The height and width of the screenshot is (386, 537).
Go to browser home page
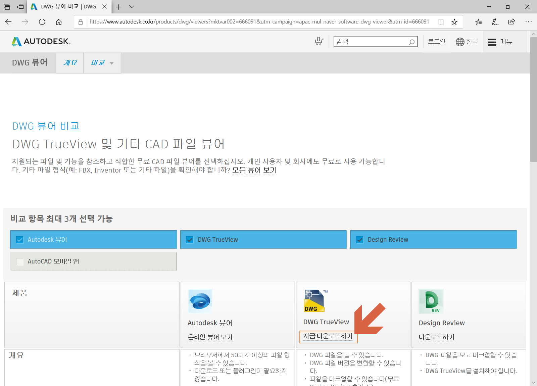tap(59, 22)
